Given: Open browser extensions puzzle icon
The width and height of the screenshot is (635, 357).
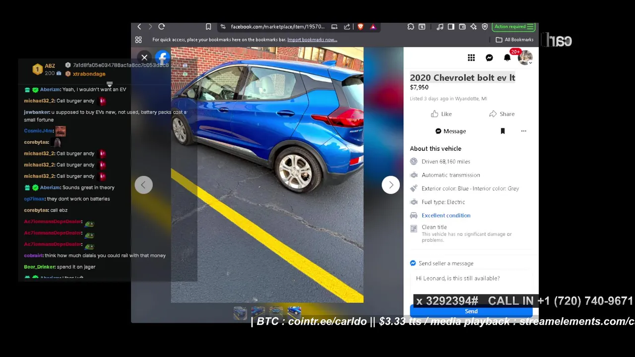Looking at the screenshot, I should (411, 27).
